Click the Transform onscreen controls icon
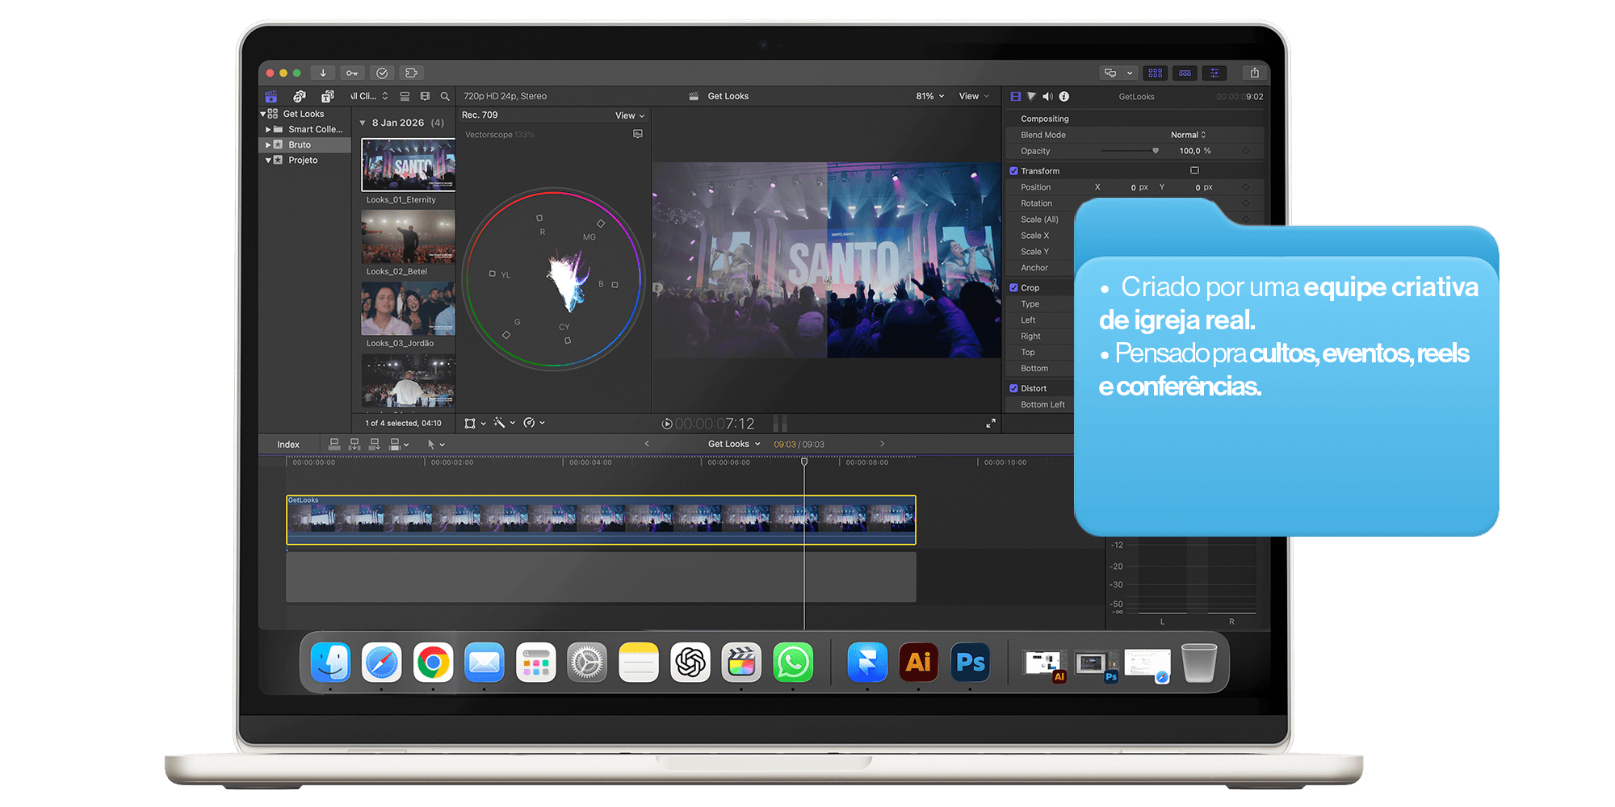The image size is (1615, 807). pyautogui.click(x=1194, y=170)
